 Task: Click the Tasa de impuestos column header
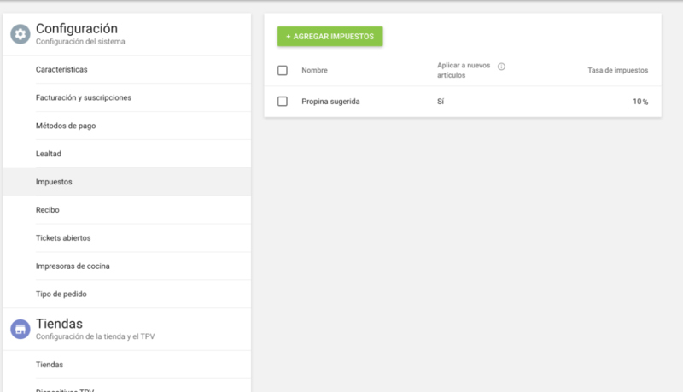[x=617, y=70]
